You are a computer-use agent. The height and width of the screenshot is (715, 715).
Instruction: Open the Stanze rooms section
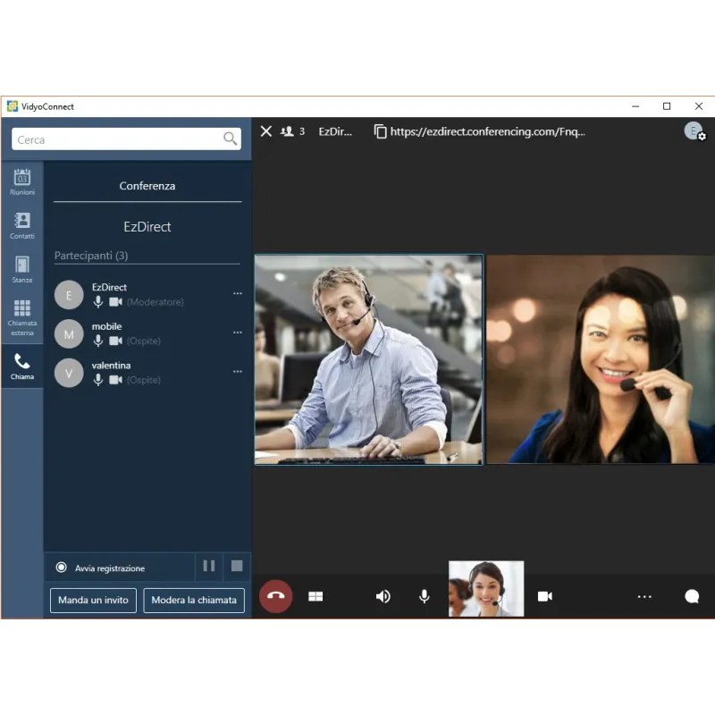[x=21, y=270]
